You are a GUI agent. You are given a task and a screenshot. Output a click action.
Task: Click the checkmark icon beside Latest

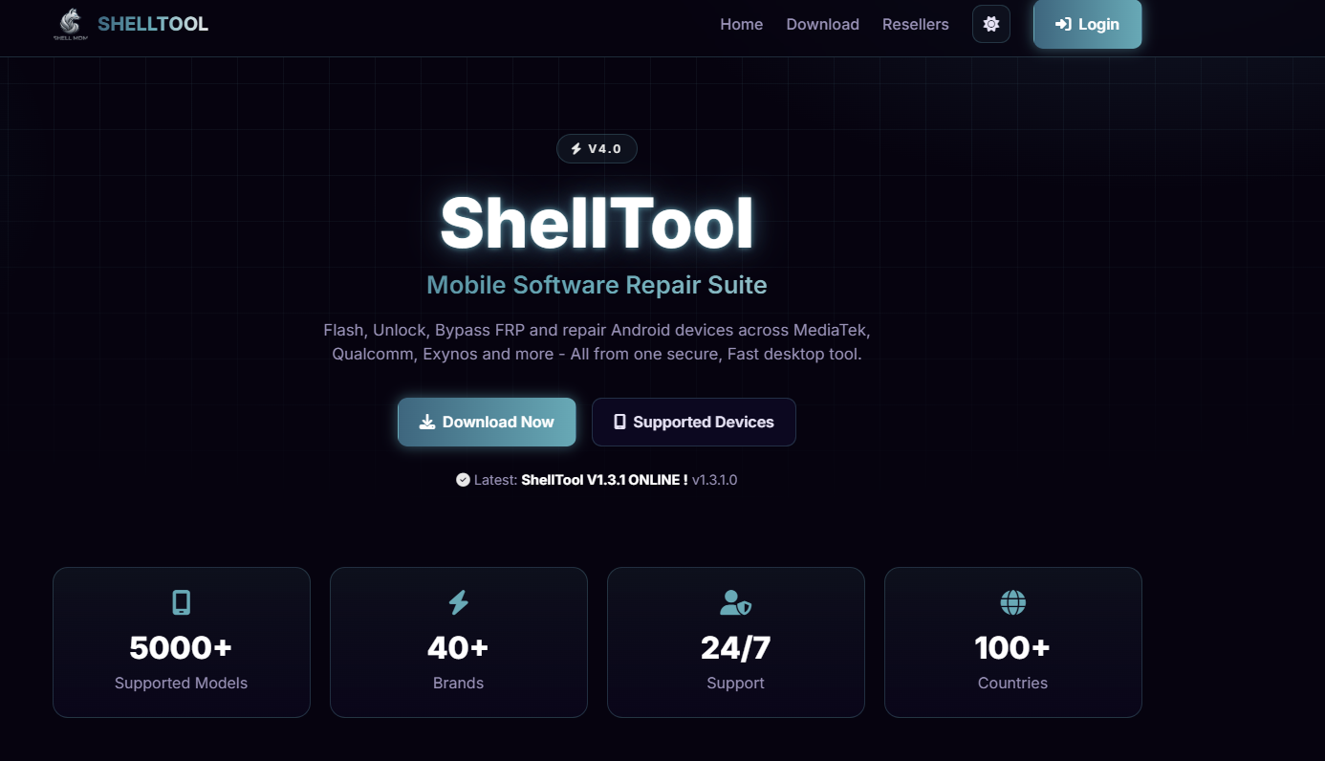point(463,479)
